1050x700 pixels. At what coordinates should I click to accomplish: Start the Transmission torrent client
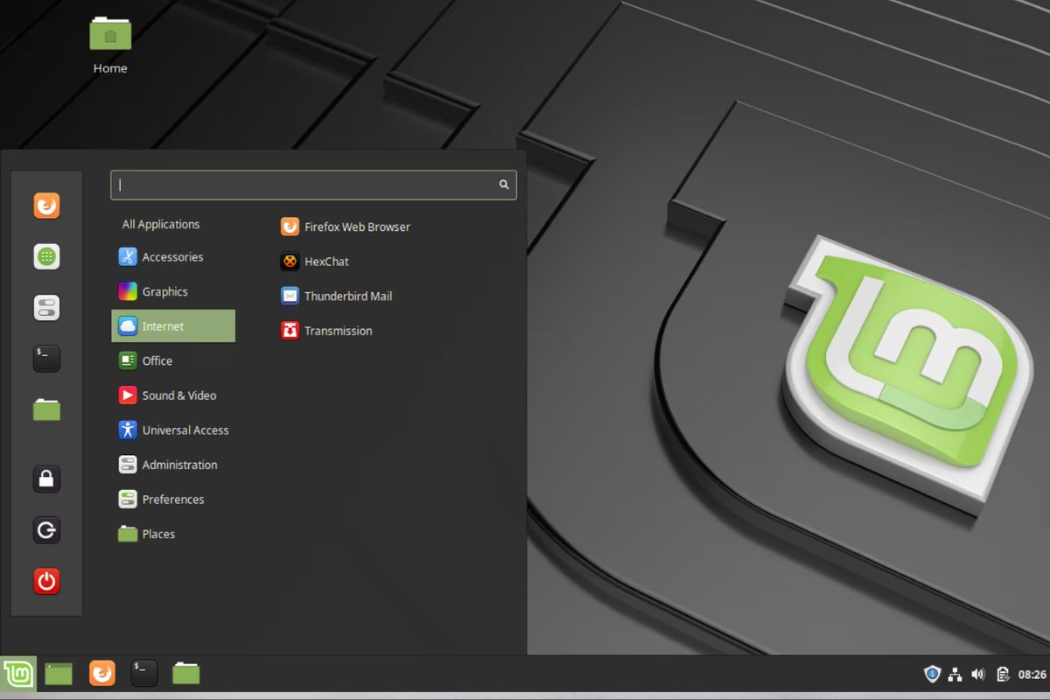337,331
